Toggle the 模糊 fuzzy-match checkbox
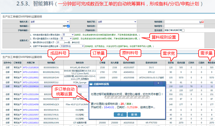 tap(68, 26)
